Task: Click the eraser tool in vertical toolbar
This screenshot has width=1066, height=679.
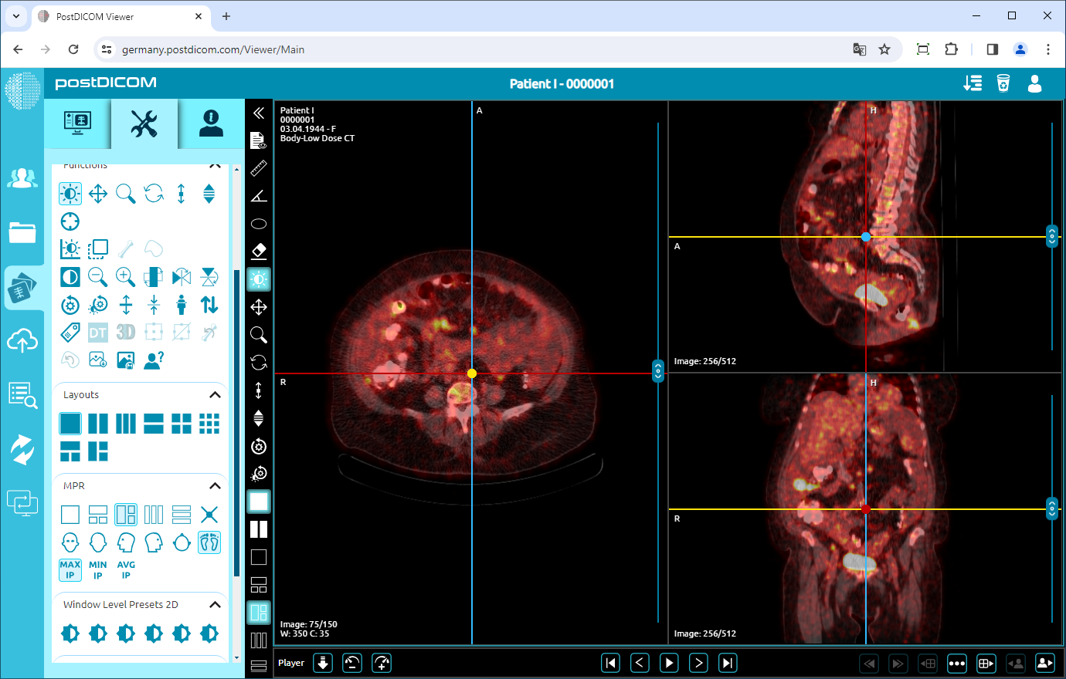Action: [259, 251]
